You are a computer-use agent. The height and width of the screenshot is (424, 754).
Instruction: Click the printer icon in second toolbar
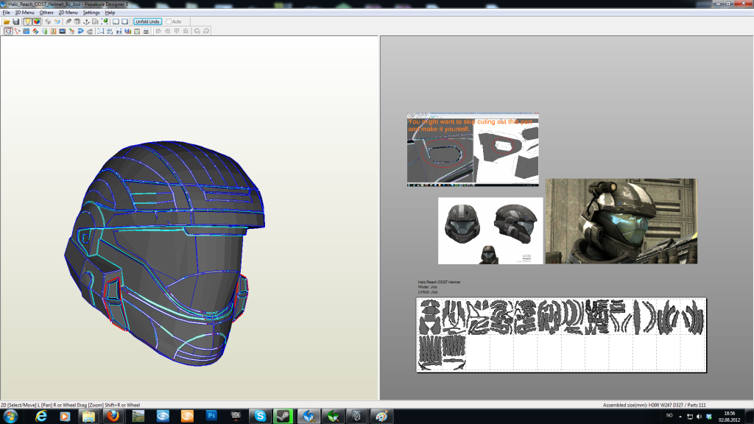pyautogui.click(x=147, y=31)
